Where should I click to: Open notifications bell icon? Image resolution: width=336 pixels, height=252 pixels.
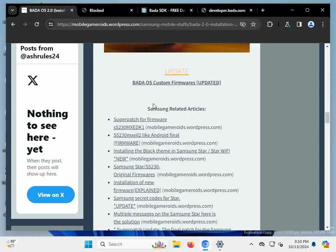(x=314, y=244)
